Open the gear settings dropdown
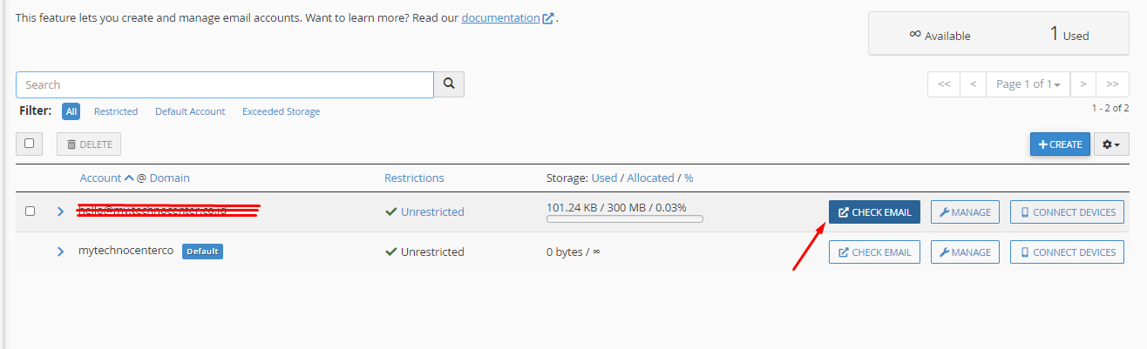Image resolution: width=1147 pixels, height=349 pixels. pos(1111,144)
